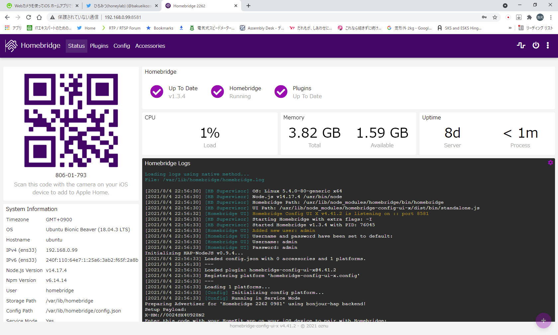This screenshot has width=558, height=335.
Task: Click the Up To Date v1.3.4 check icon
Action: [x=157, y=92]
